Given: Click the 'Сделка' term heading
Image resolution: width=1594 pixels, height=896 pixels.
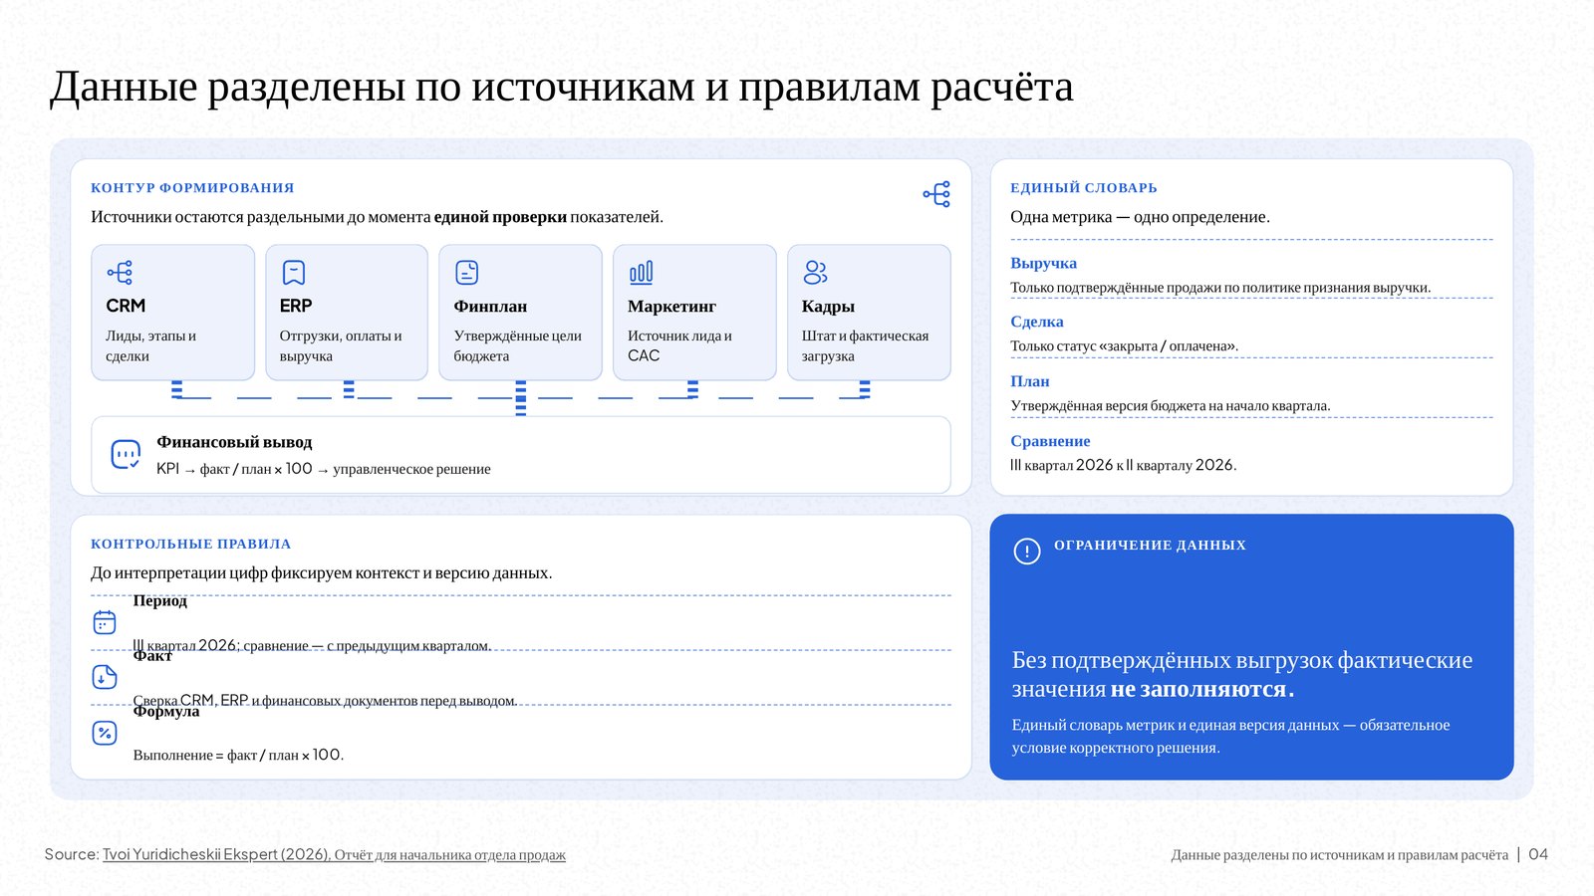Looking at the screenshot, I should coord(1037,322).
